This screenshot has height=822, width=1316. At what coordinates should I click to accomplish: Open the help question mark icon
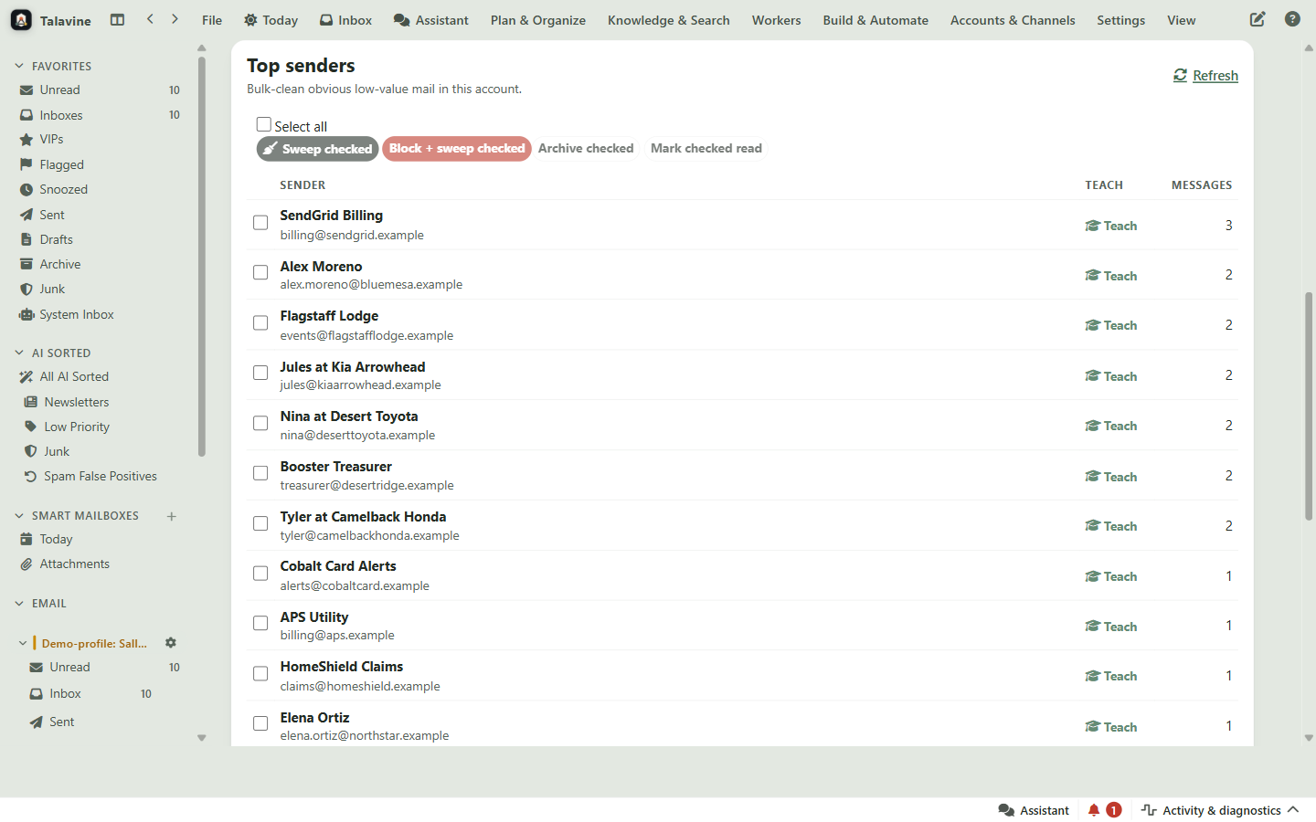click(1292, 19)
